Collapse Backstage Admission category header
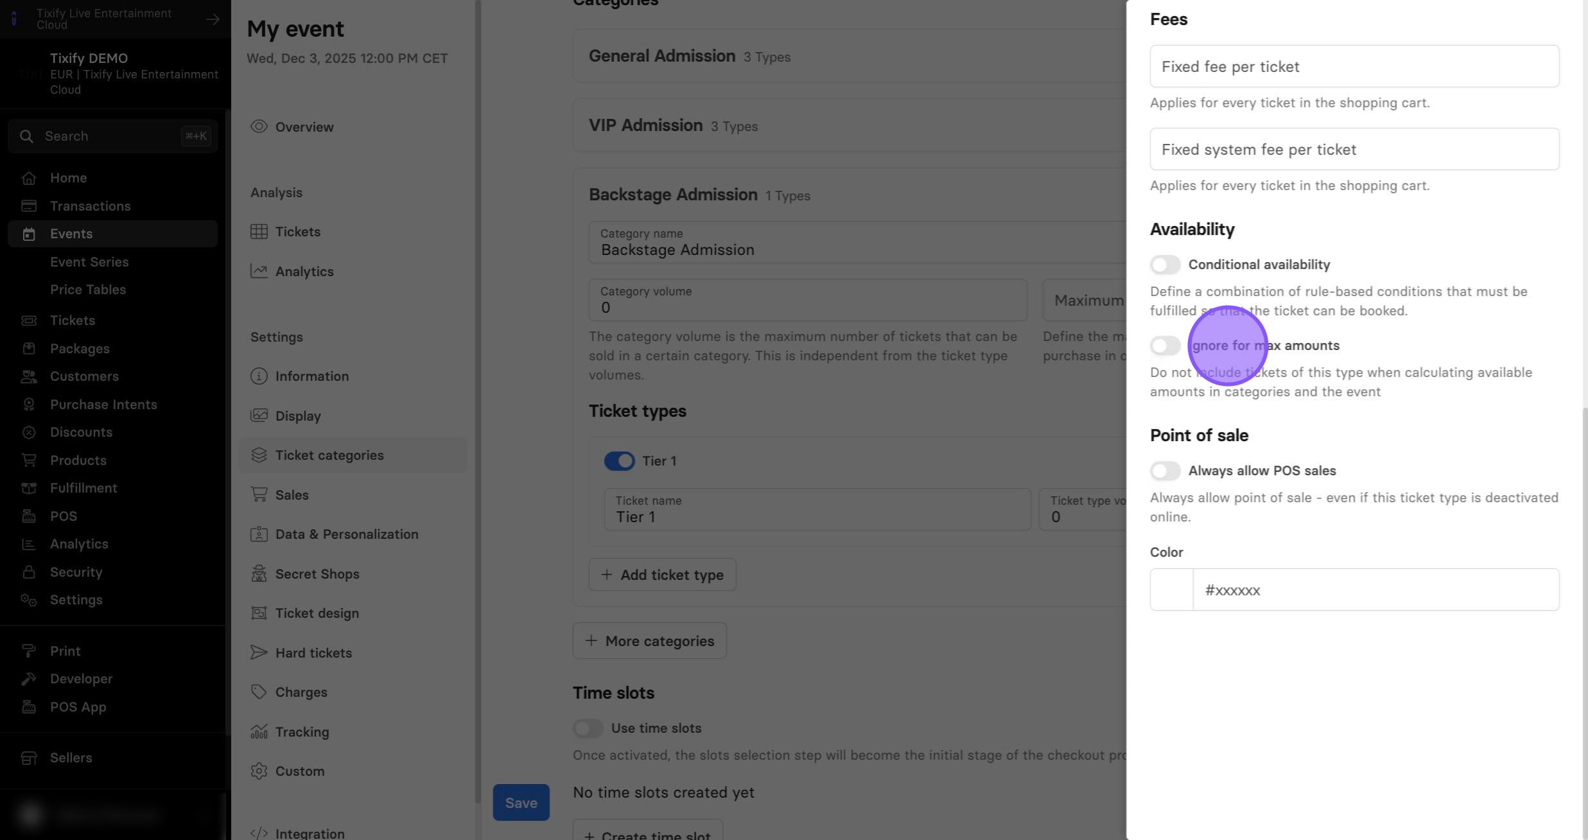1588x840 pixels. (849, 195)
